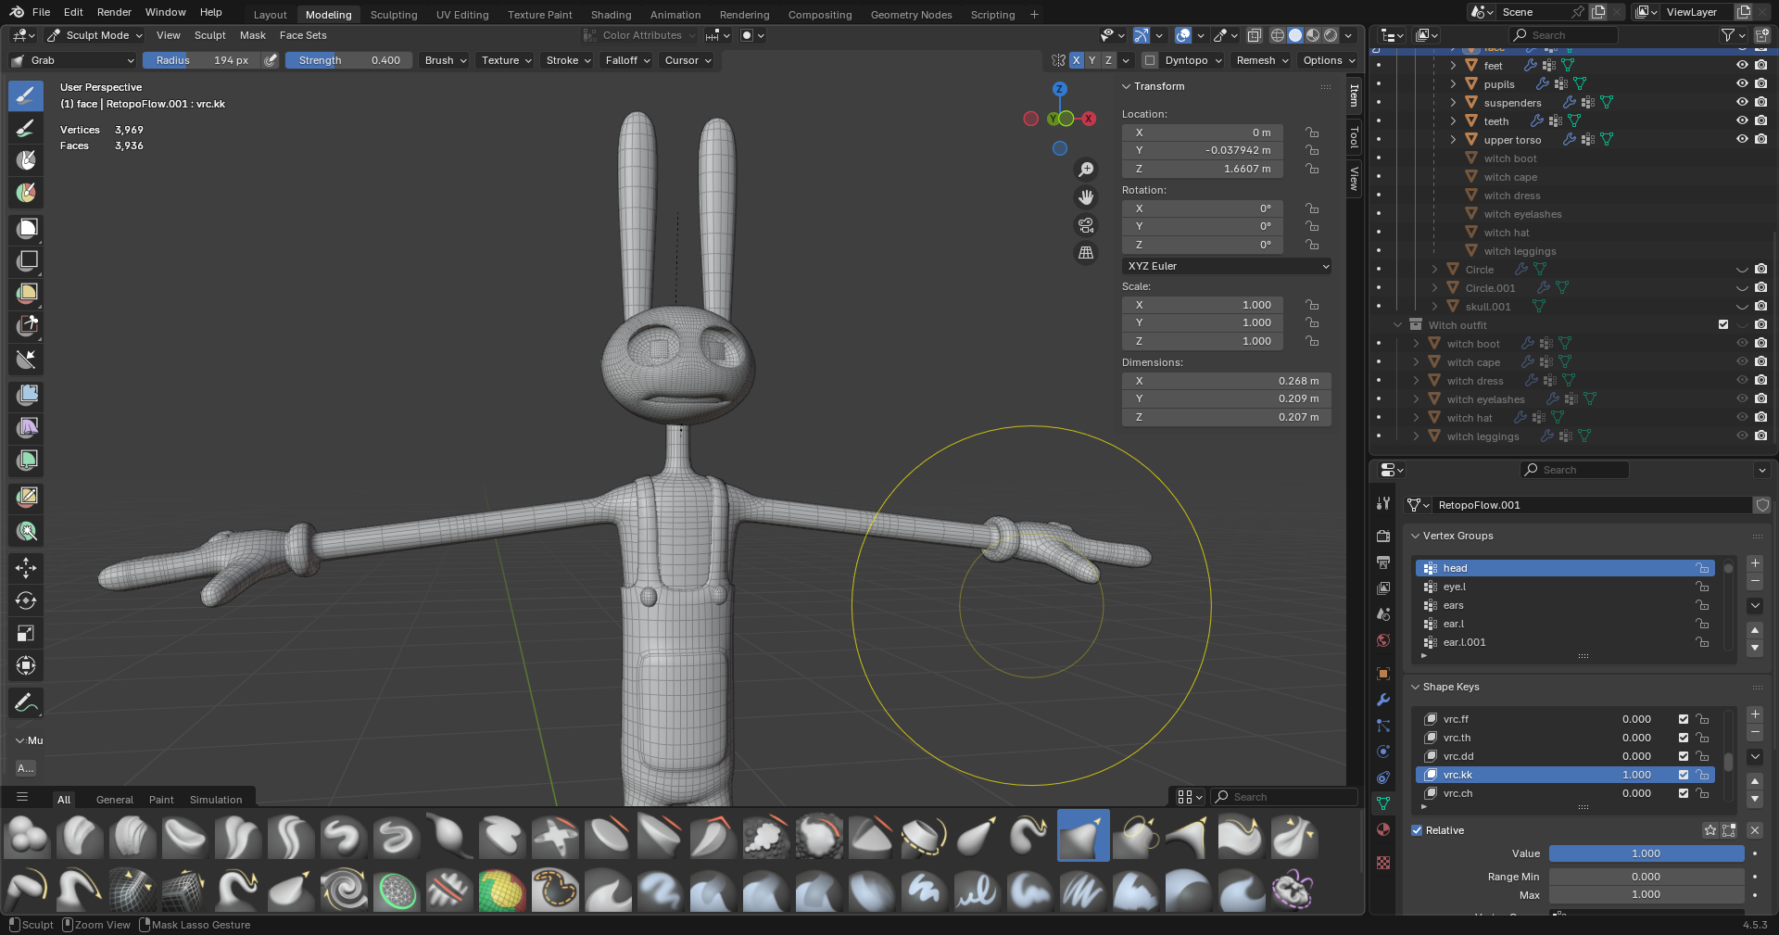
Task: Open Render properties tab
Action: click(1383, 536)
